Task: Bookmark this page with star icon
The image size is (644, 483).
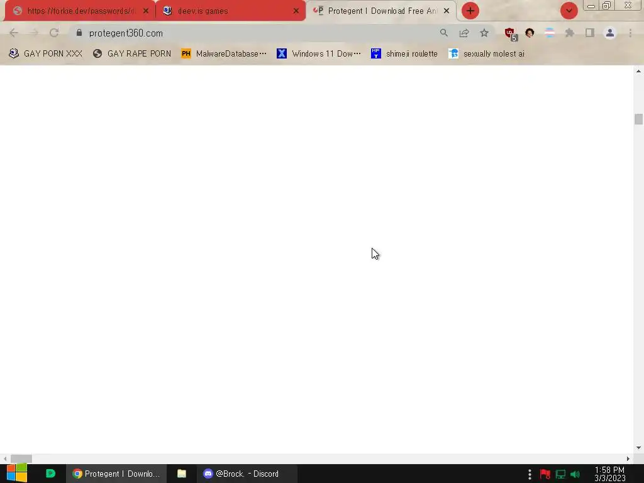Action: point(484,33)
